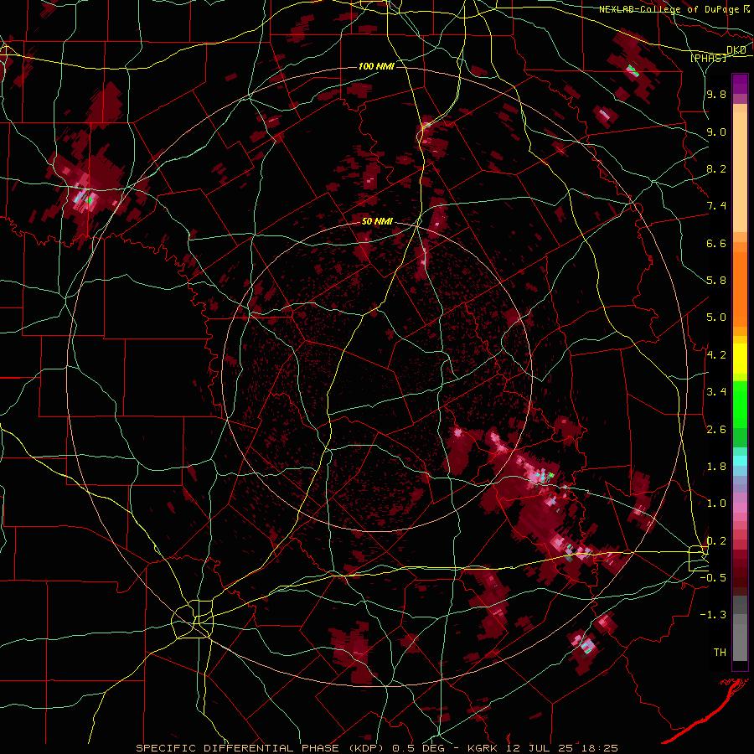Click the 1.0 scale value
This screenshot has width=754, height=754.
[716, 504]
